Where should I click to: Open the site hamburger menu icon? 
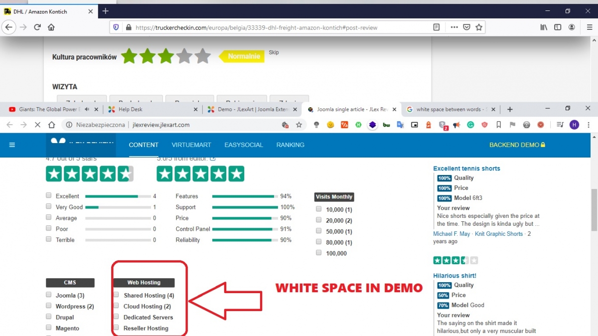coord(12,145)
